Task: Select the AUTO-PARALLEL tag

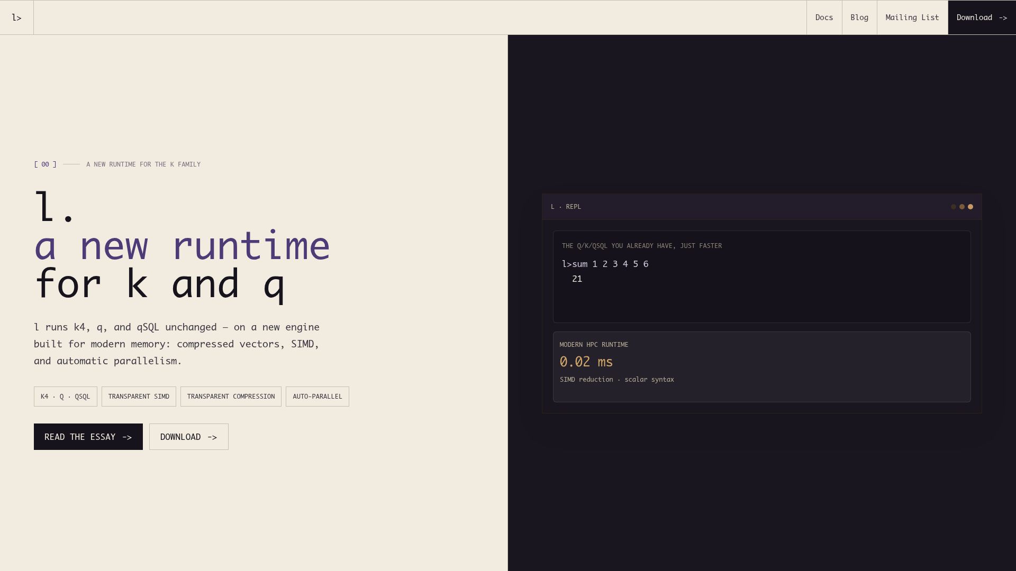Action: click(x=317, y=397)
